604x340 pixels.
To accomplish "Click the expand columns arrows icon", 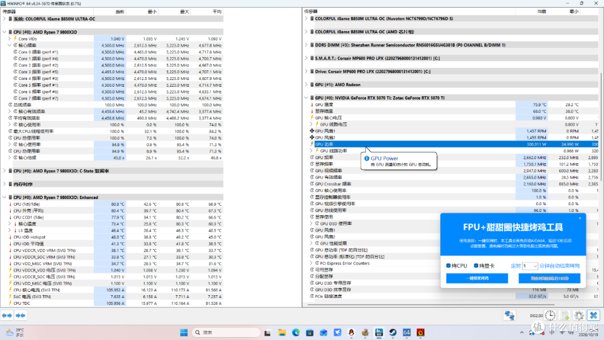I will coord(7,315).
